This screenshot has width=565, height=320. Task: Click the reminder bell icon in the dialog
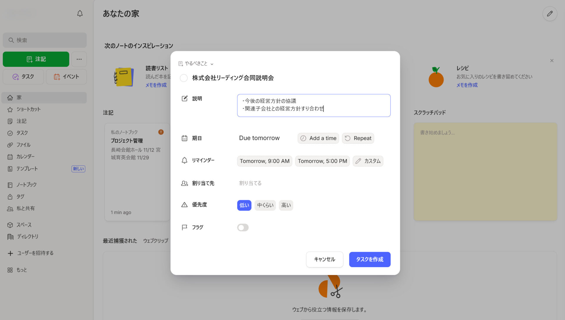click(x=184, y=160)
